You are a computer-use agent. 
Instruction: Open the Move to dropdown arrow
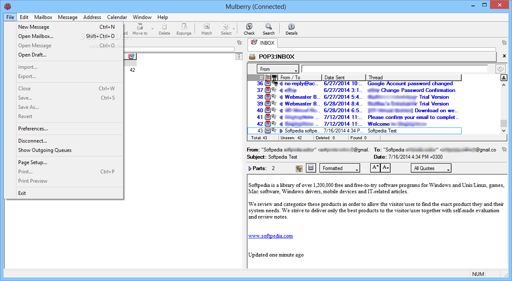pos(152,29)
